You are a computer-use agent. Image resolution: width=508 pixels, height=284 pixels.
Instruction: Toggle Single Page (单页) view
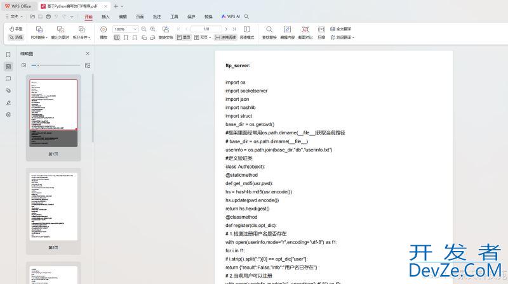click(184, 37)
